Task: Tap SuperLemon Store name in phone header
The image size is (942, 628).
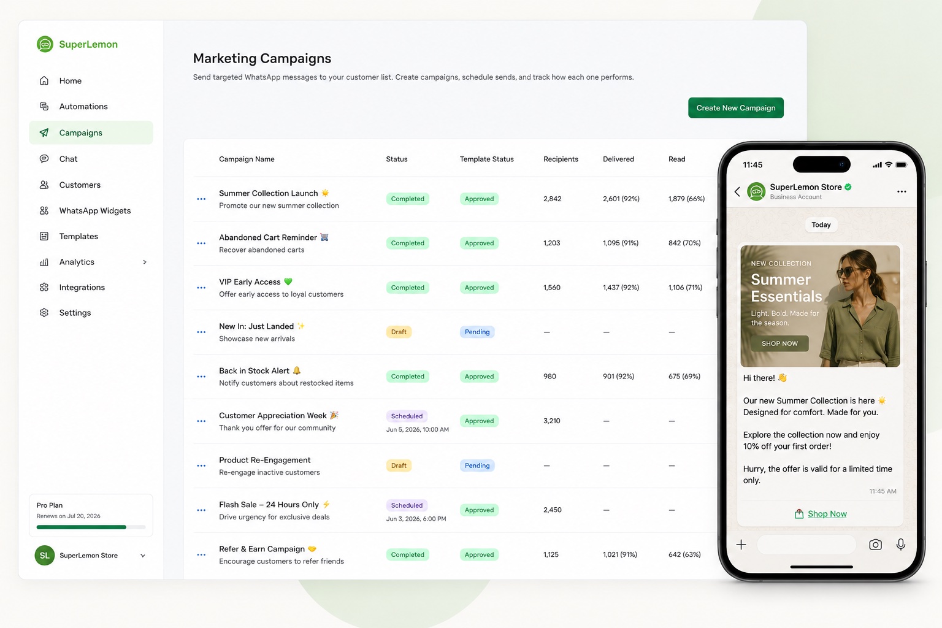Action: (x=806, y=187)
